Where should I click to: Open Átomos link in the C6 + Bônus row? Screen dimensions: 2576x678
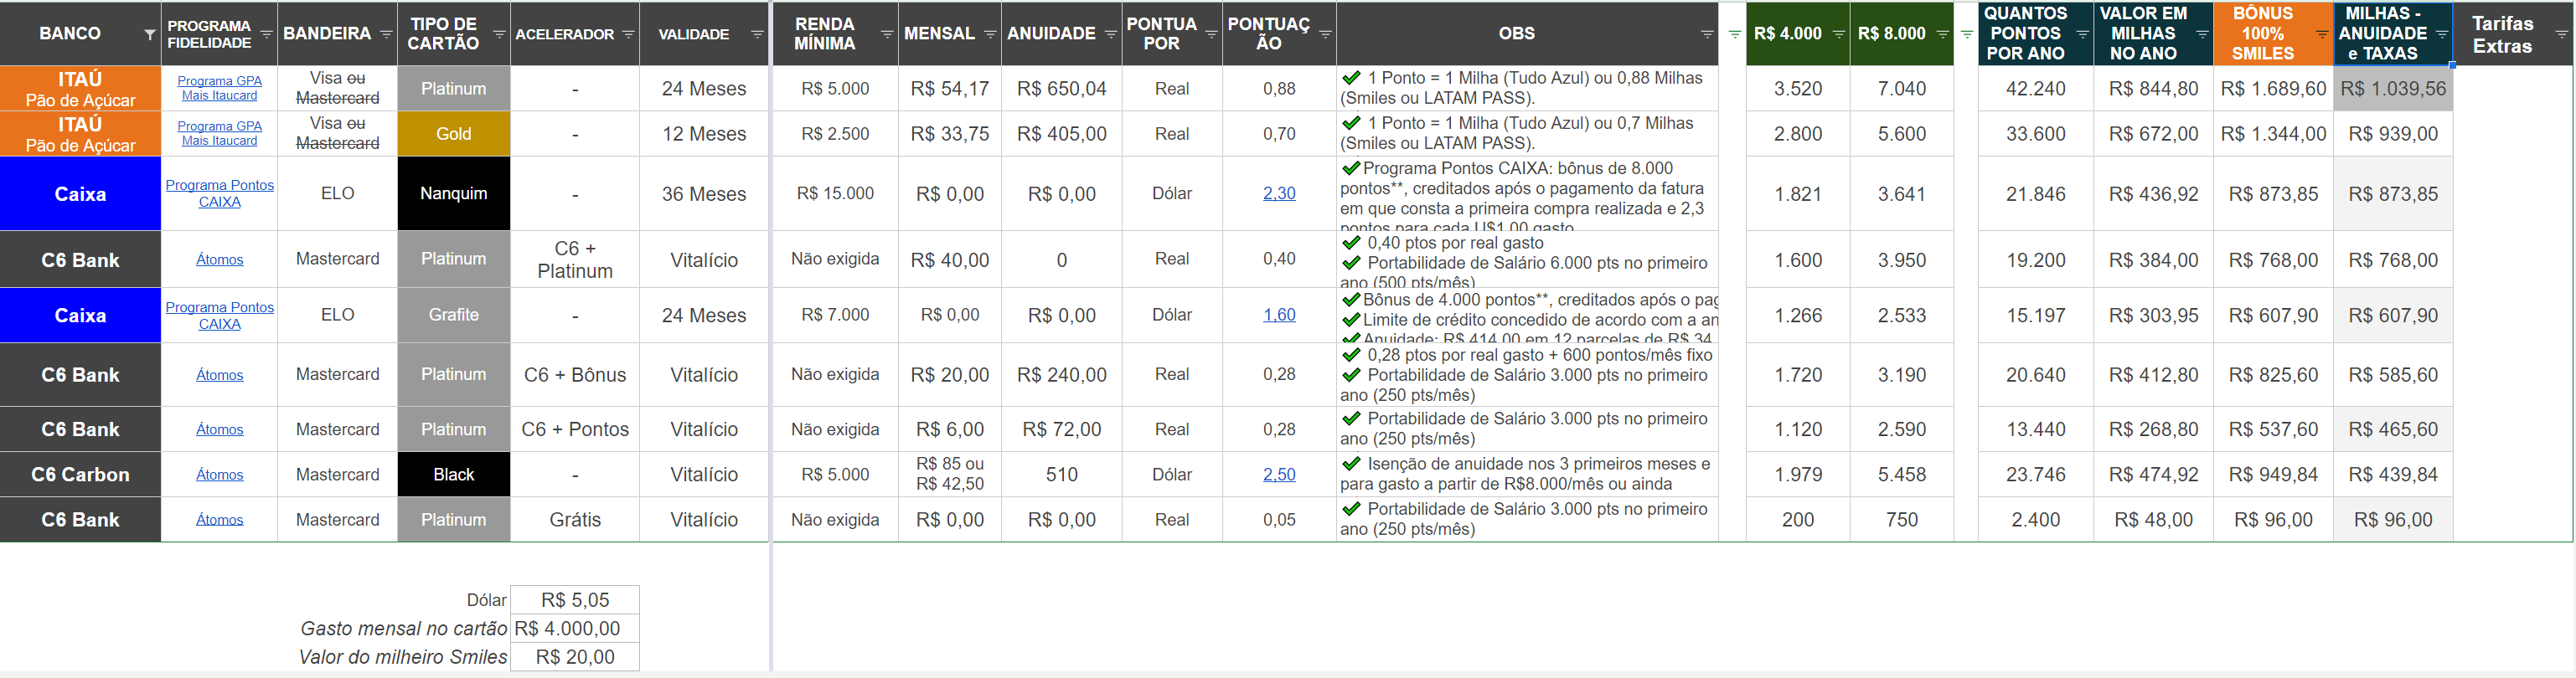click(x=220, y=374)
